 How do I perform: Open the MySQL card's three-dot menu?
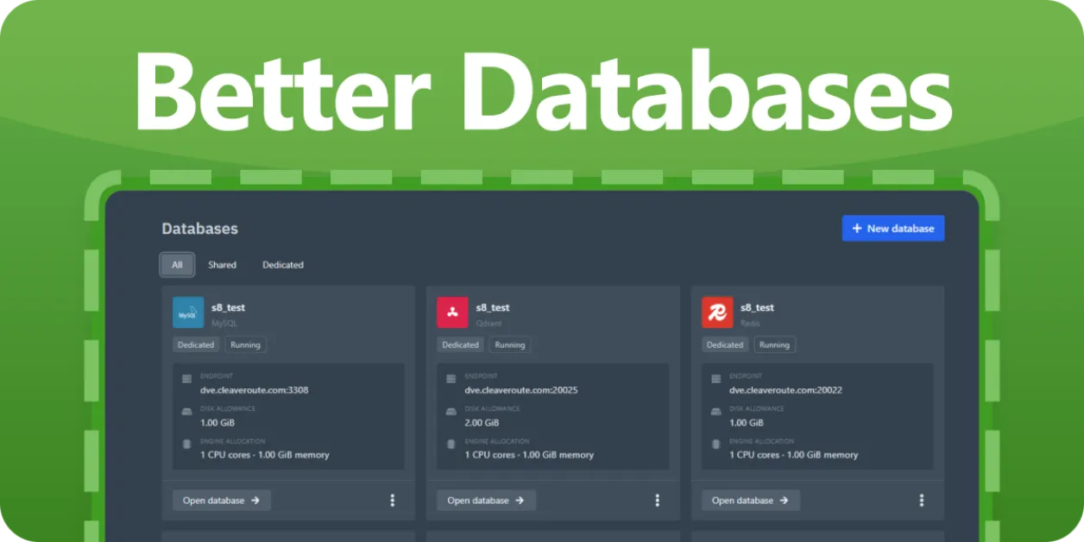393,501
